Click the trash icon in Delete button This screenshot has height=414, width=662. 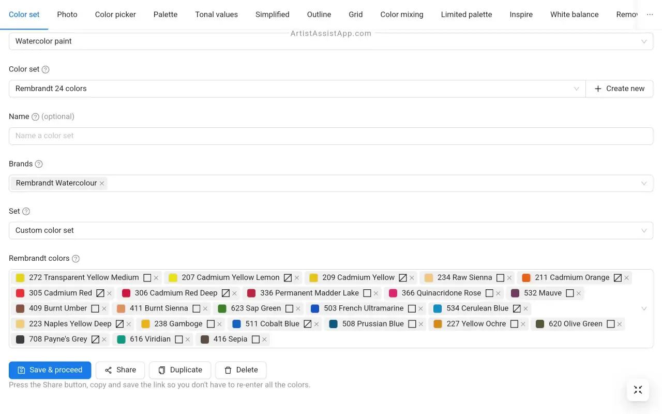[x=228, y=370]
